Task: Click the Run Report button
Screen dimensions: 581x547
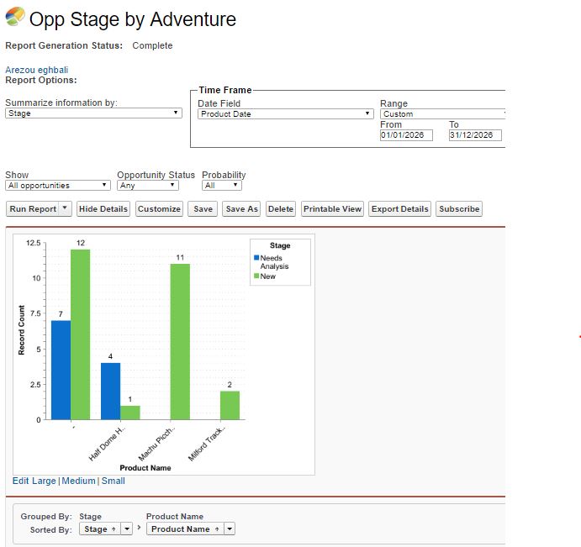Action: click(33, 209)
